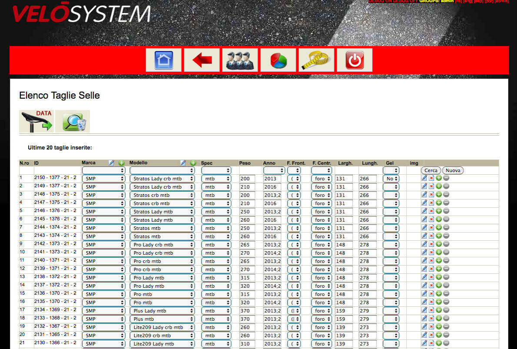
Task: Click the green plus next to Marca header
Action: point(121,163)
